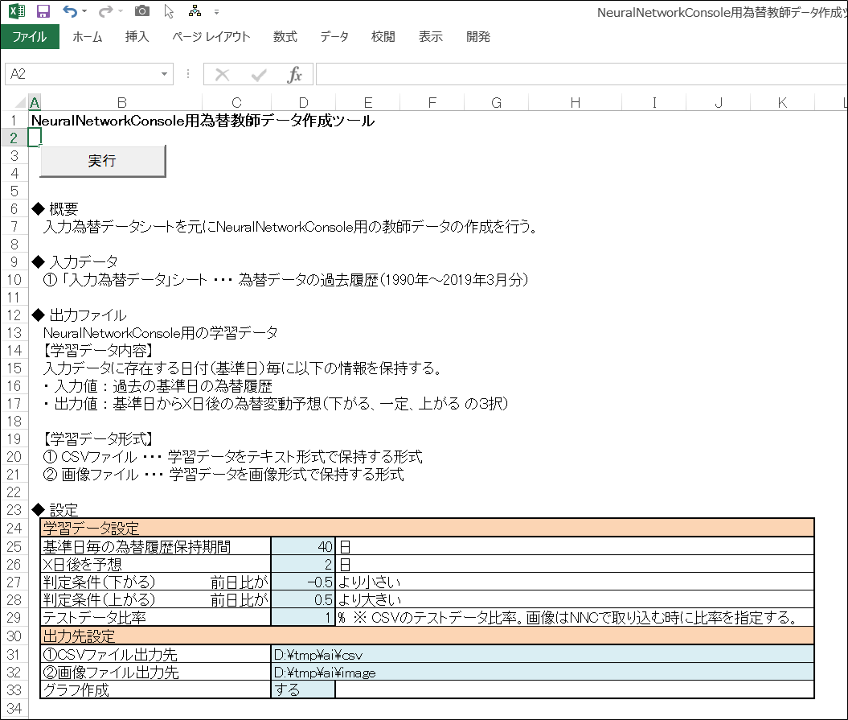Select the value 2 for X日後を予想

[303, 564]
